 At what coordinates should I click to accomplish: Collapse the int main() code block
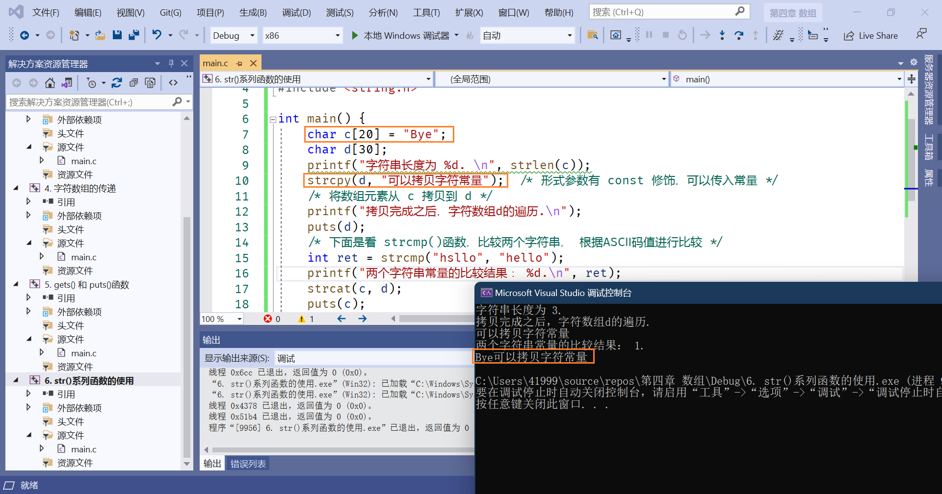pyautogui.click(x=272, y=119)
